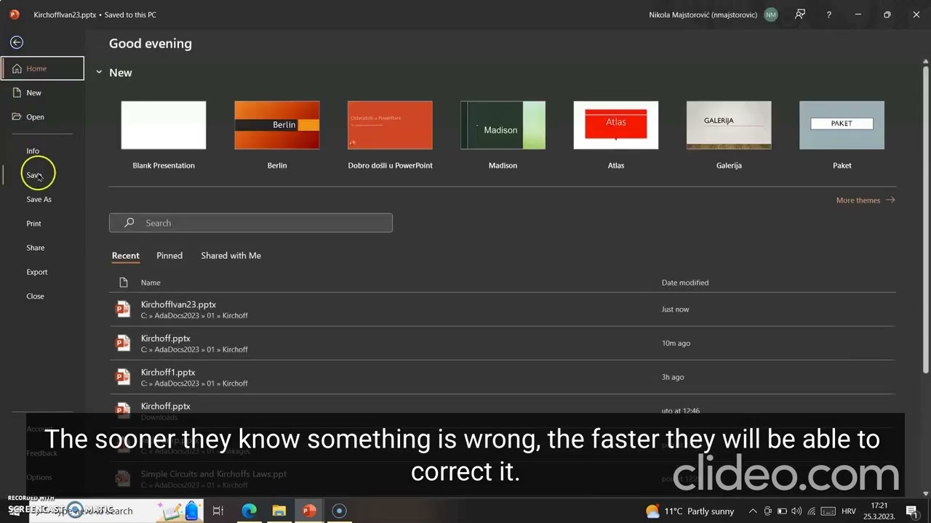931x523 pixels.
Task: Choose the Blank Presentation thumbnail
Action: [x=164, y=125]
